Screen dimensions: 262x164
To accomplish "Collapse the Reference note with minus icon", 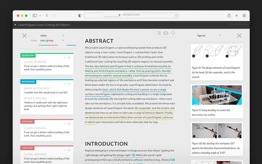I will click(65, 84).
